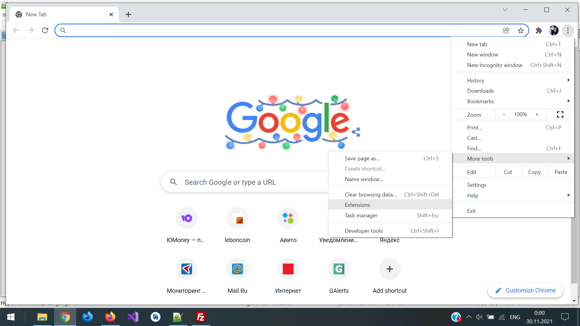Open the leboncoin shortcut
This screenshot has width=580, height=326.
237,226
